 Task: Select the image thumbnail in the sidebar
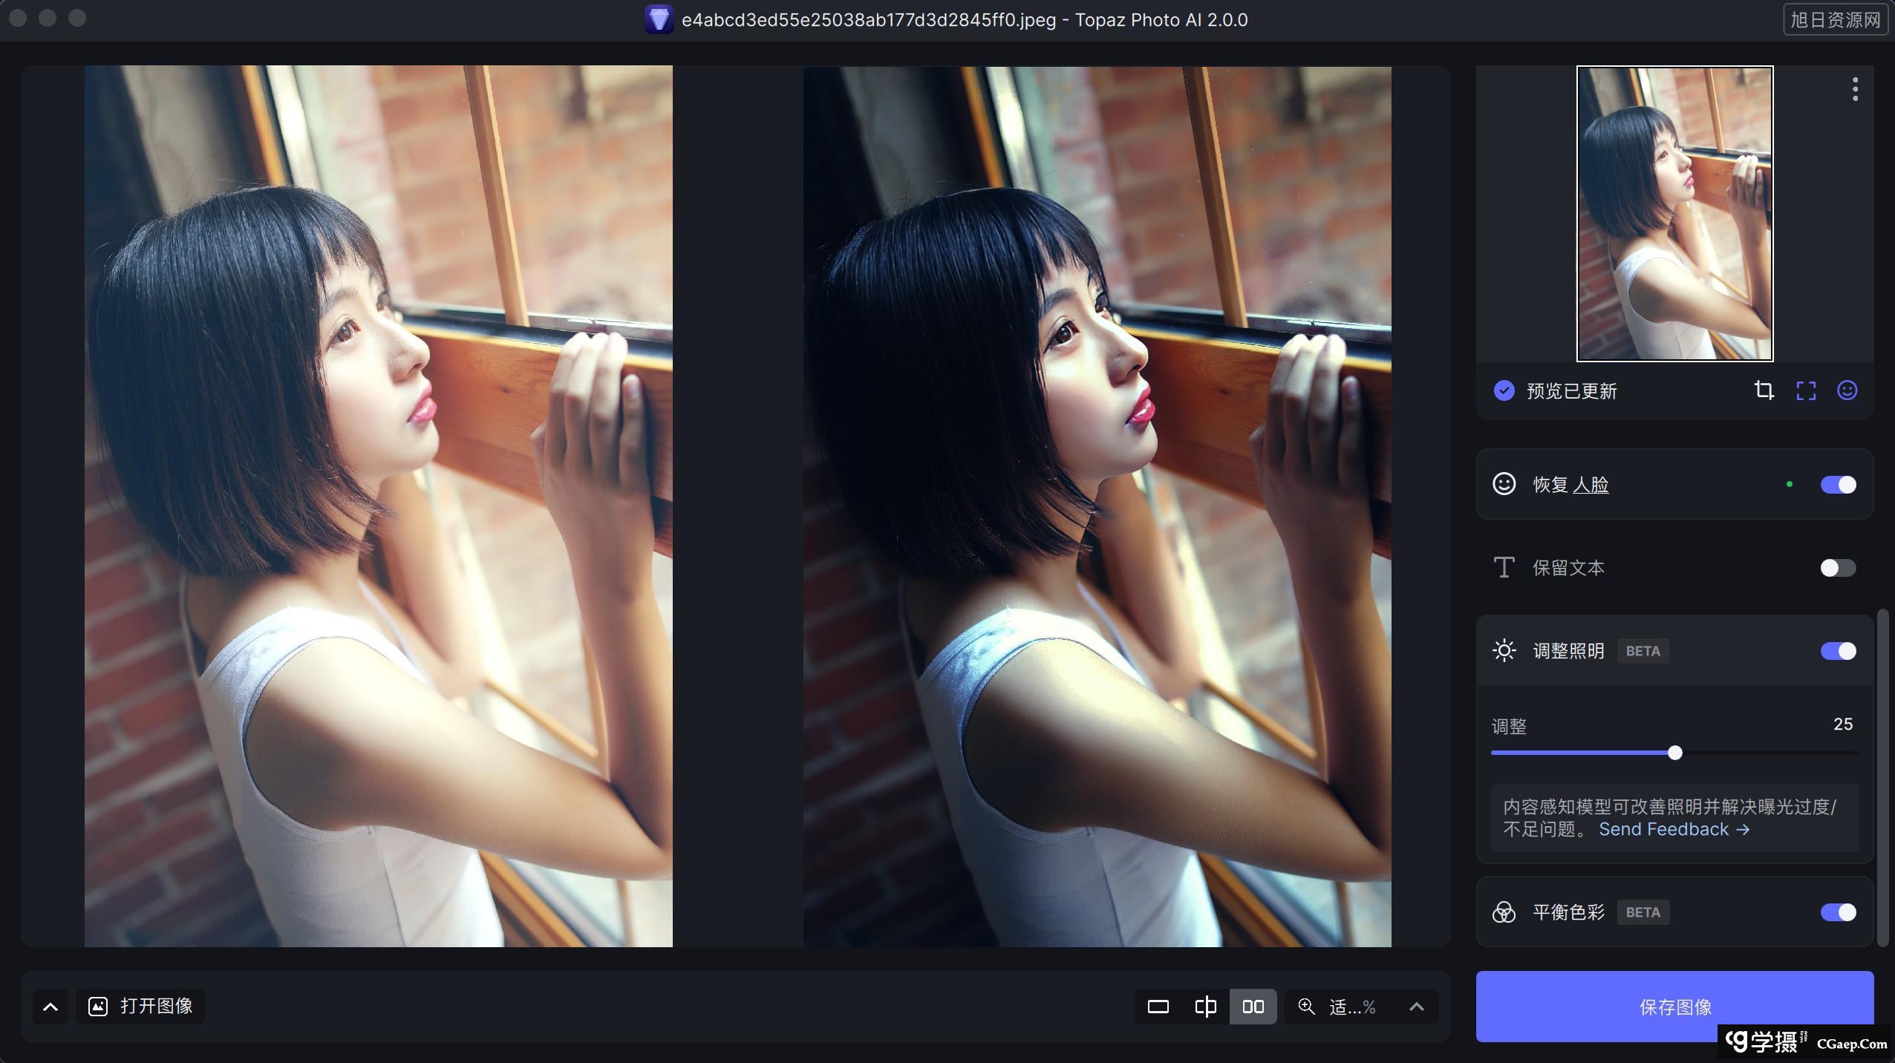(x=1674, y=214)
